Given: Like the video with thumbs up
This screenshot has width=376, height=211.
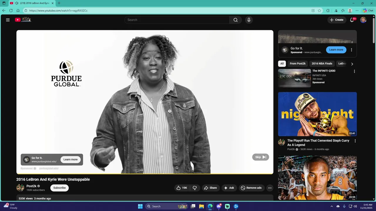Looking at the screenshot, I should (x=182, y=188).
